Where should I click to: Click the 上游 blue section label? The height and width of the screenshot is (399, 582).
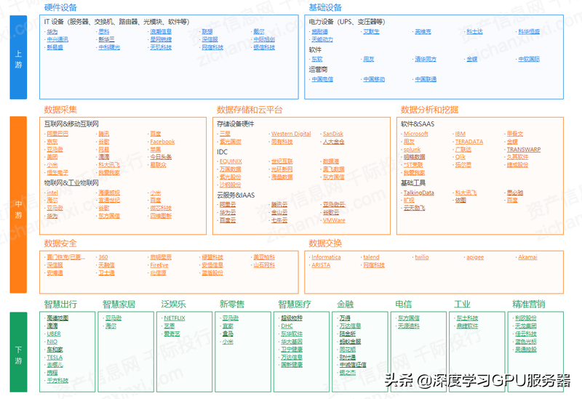18,57
